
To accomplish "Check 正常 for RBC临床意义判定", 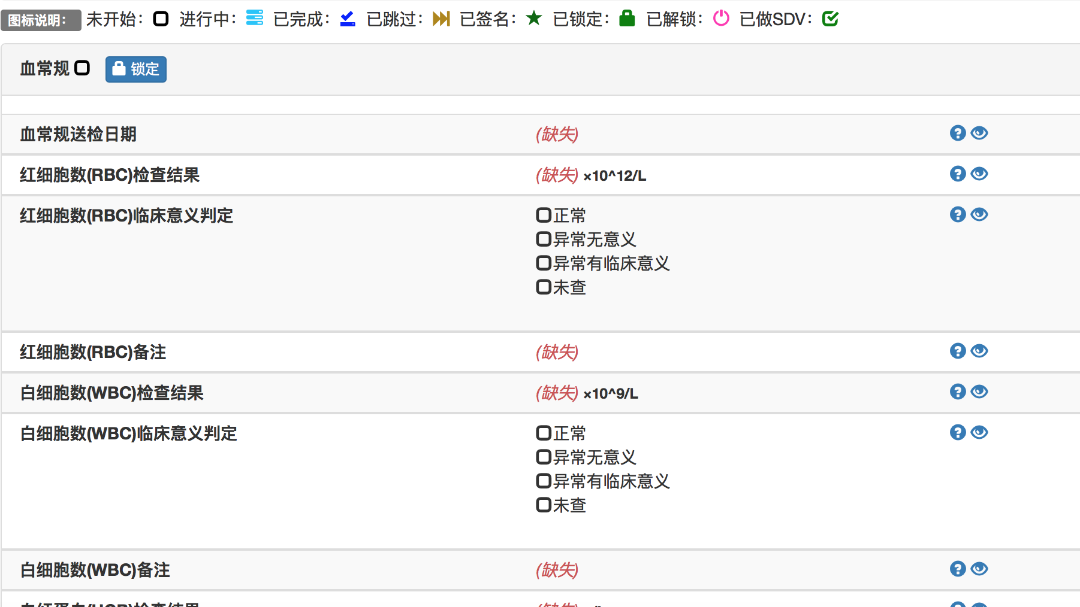I will (x=544, y=215).
